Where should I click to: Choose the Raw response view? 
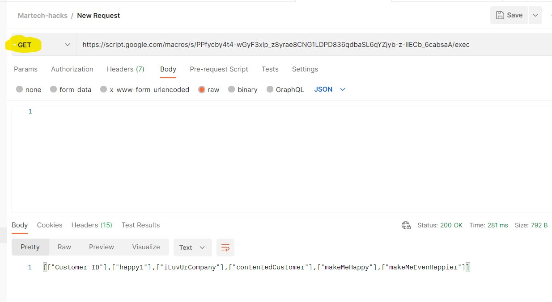tap(64, 247)
